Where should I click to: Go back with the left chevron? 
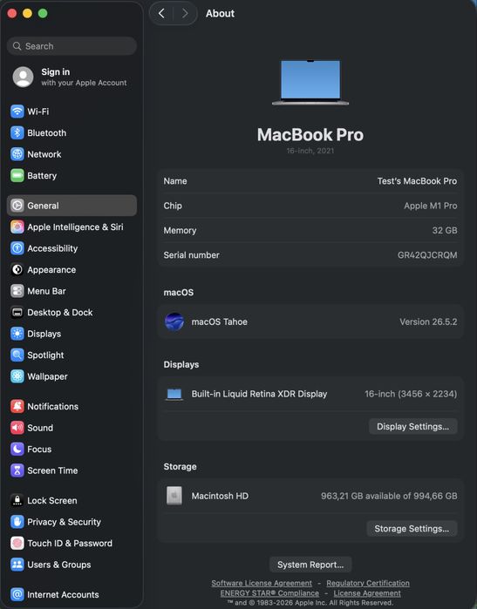click(161, 14)
